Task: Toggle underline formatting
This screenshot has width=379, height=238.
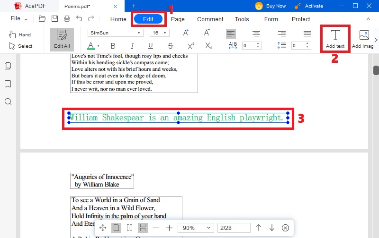Action: (151, 46)
